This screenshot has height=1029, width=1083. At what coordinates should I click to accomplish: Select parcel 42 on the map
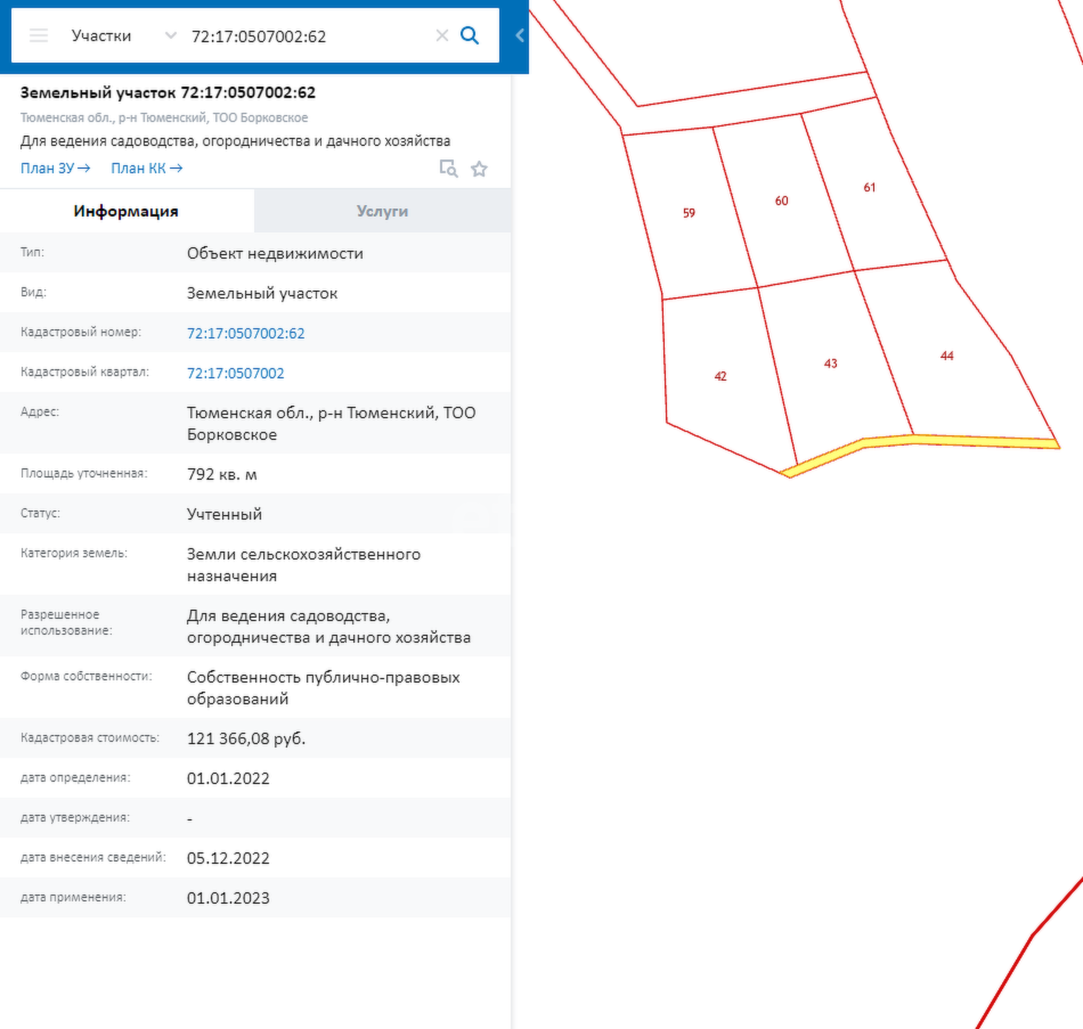point(720,376)
